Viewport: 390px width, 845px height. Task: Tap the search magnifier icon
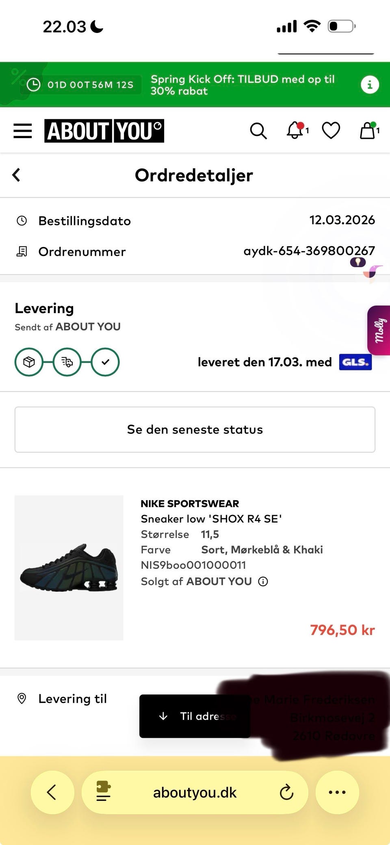(x=258, y=131)
